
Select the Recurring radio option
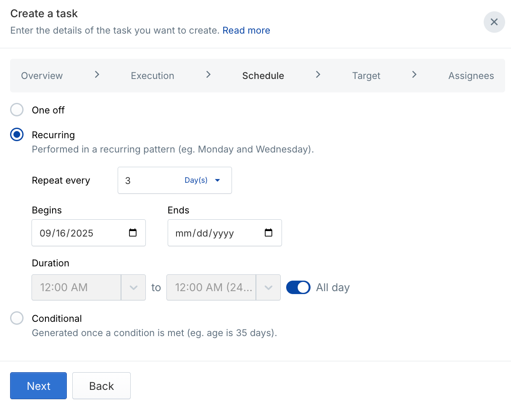[x=17, y=135]
